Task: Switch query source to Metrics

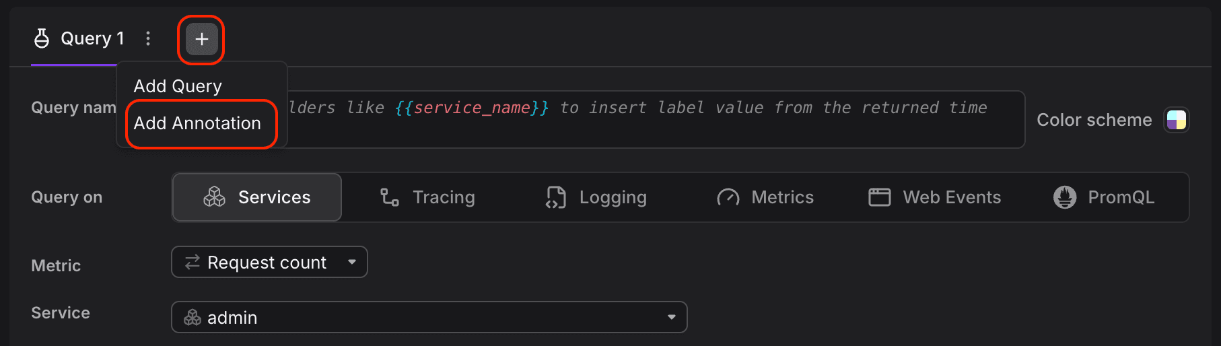Action: 765,197
